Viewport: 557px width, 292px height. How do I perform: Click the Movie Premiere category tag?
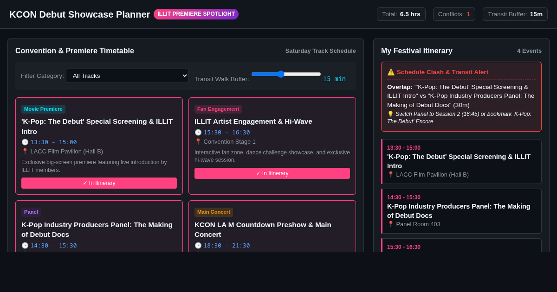click(x=43, y=109)
